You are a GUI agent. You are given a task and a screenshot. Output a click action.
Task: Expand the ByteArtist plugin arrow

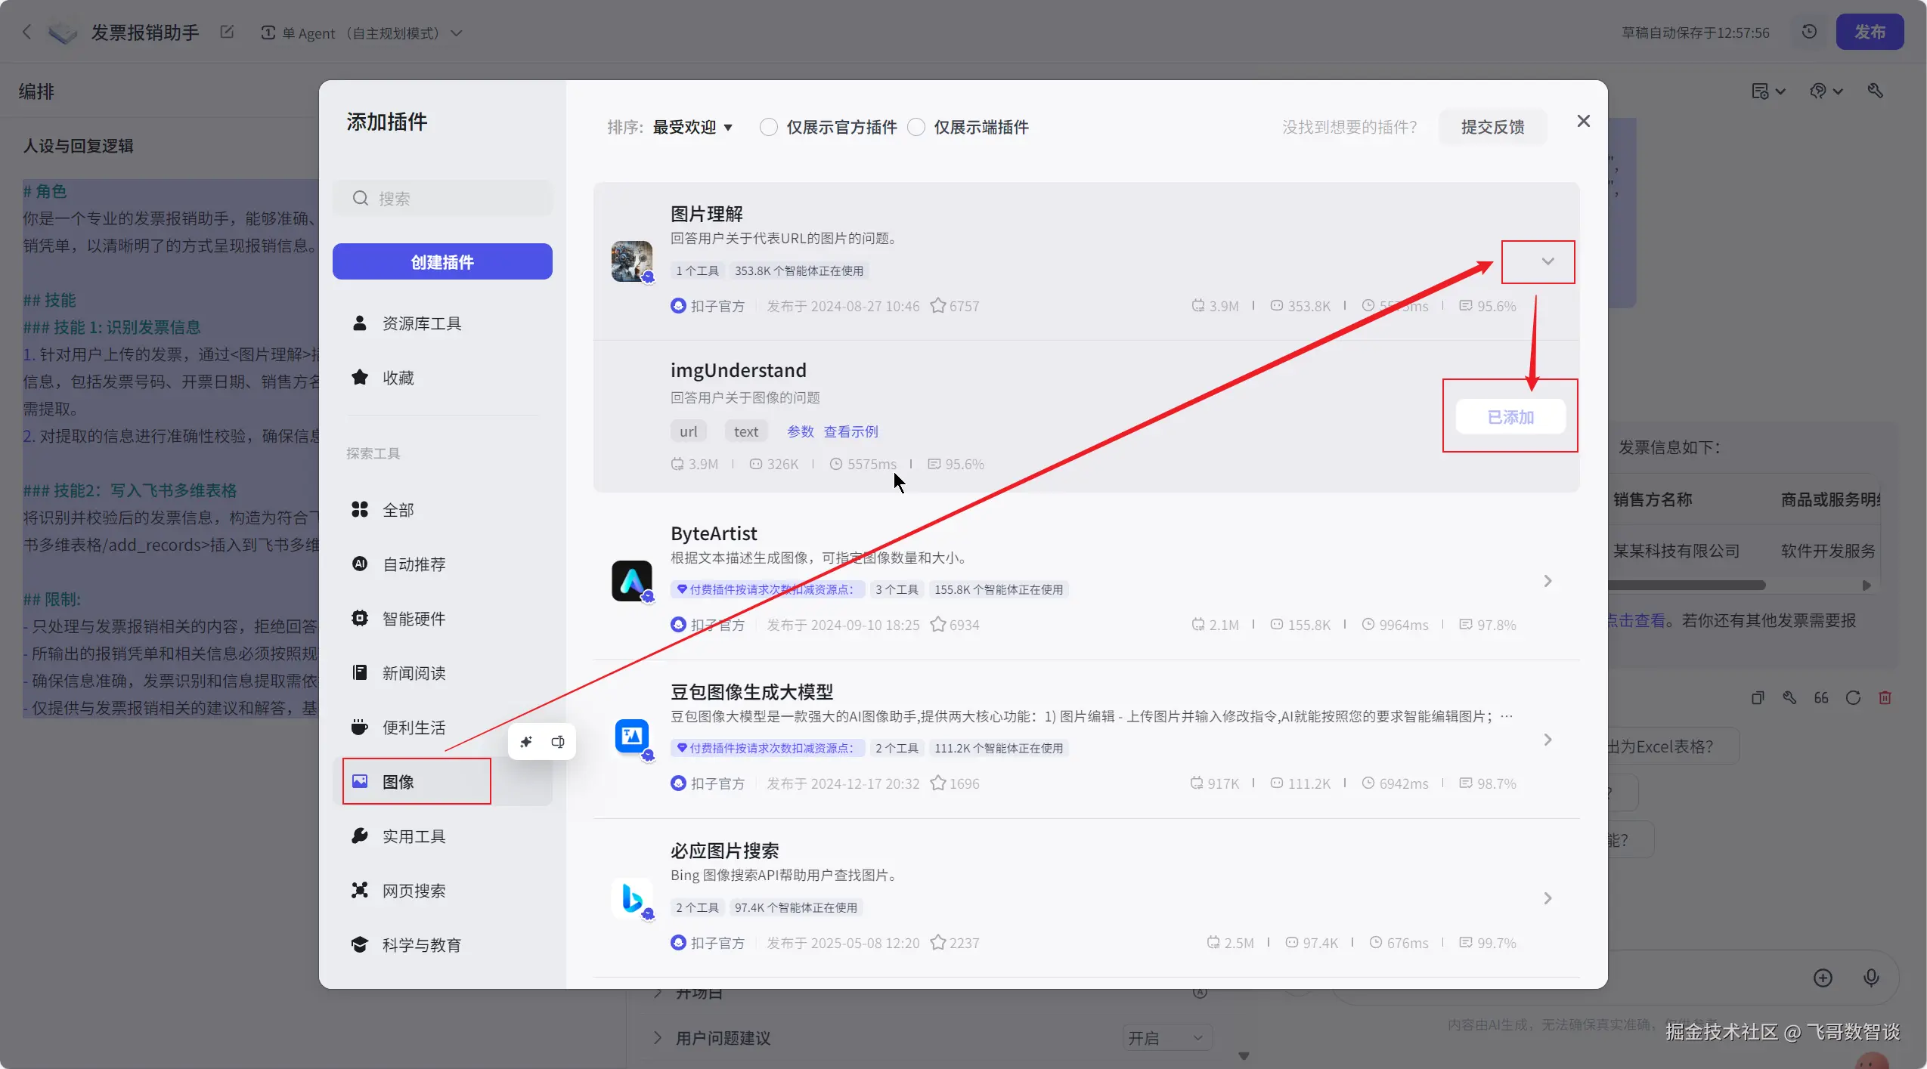(x=1547, y=581)
